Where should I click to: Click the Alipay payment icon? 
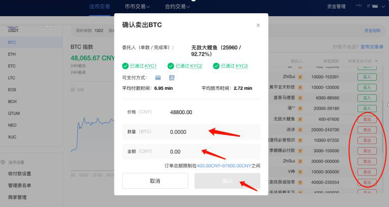click(172, 78)
